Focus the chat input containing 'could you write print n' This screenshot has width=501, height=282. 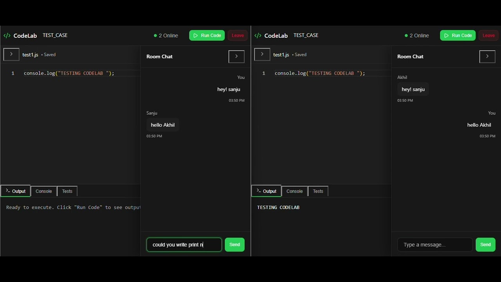coord(184,245)
